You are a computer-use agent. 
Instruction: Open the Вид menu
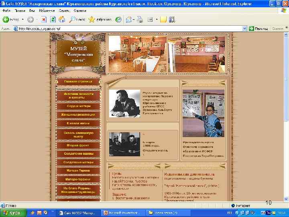(32, 11)
